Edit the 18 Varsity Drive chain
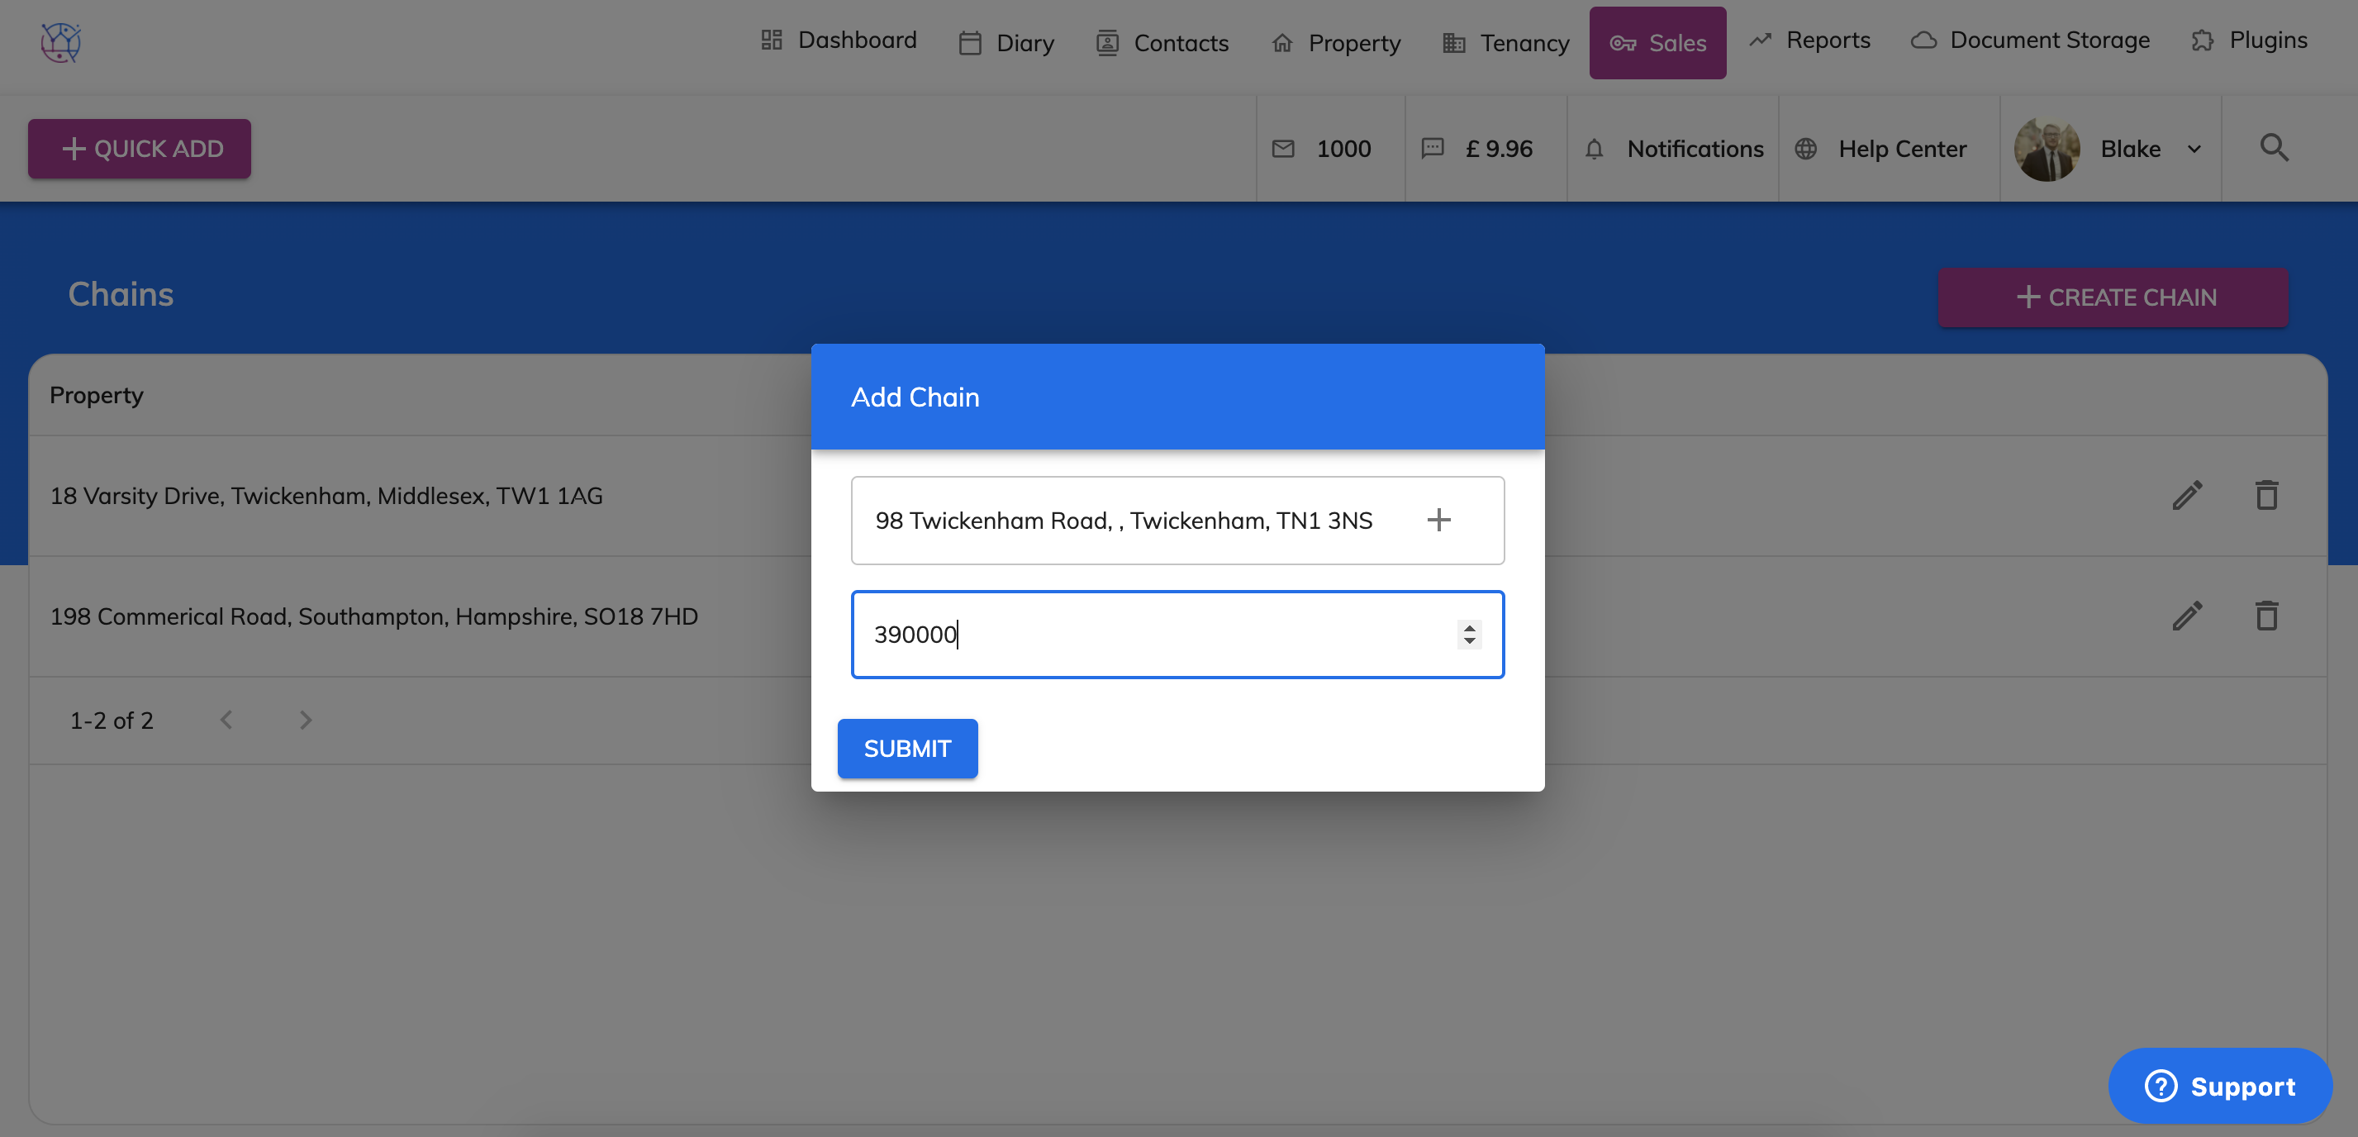 (x=2187, y=495)
